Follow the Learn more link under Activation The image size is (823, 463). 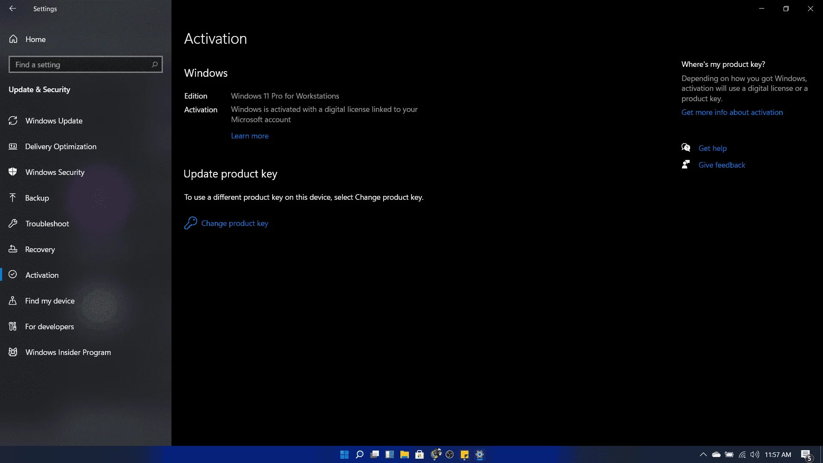(250, 136)
